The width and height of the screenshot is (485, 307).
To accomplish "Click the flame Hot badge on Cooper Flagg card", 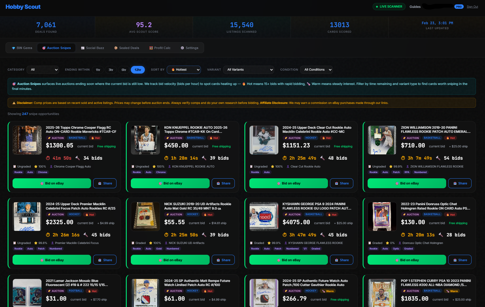I will [x=95, y=138].
